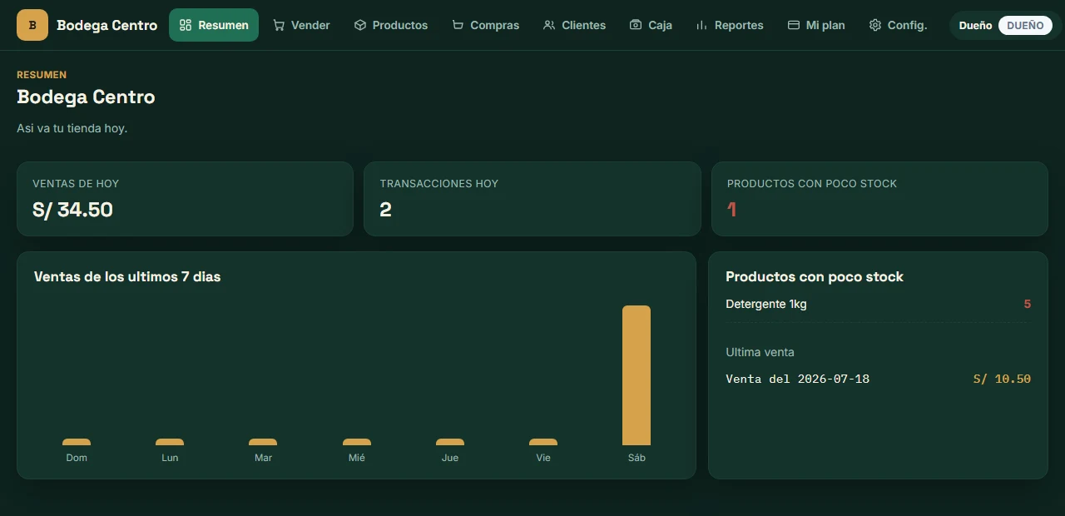
Task: Select the Mar sales bar in chart
Action: pyautogui.click(x=263, y=442)
